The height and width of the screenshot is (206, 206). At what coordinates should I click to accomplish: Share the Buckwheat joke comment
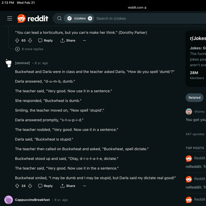[68, 186]
